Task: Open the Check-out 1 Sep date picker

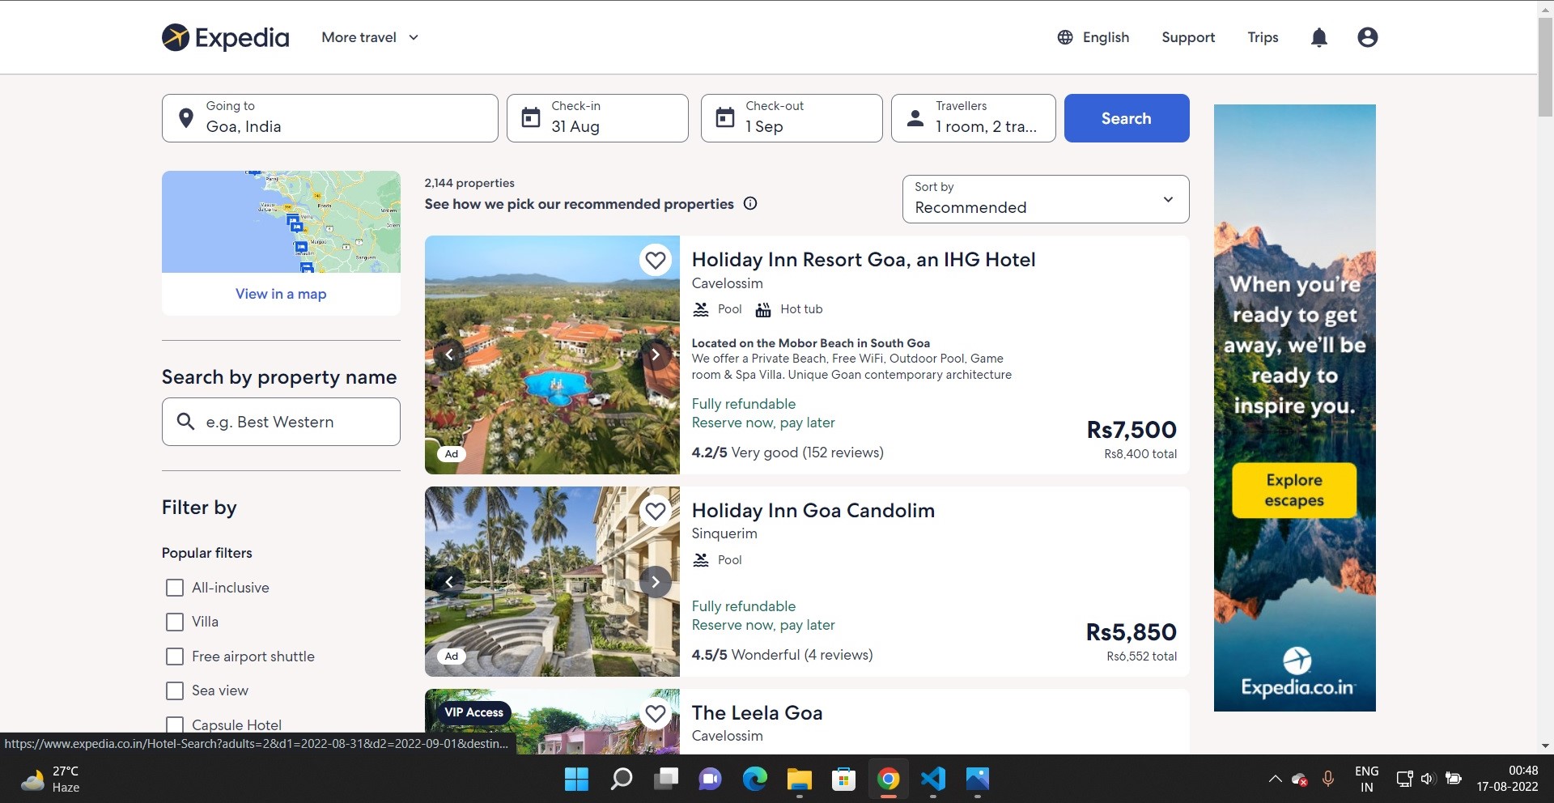Action: pos(792,118)
